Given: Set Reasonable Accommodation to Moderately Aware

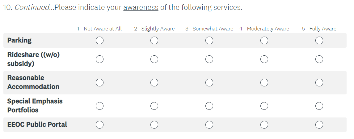Looking at the screenshot, I should [264, 82].
